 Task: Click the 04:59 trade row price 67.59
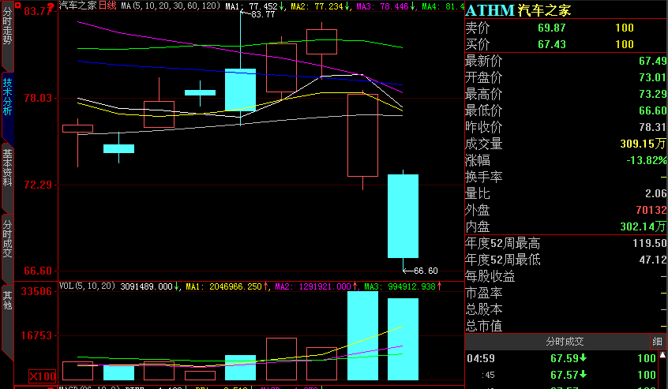click(x=565, y=358)
